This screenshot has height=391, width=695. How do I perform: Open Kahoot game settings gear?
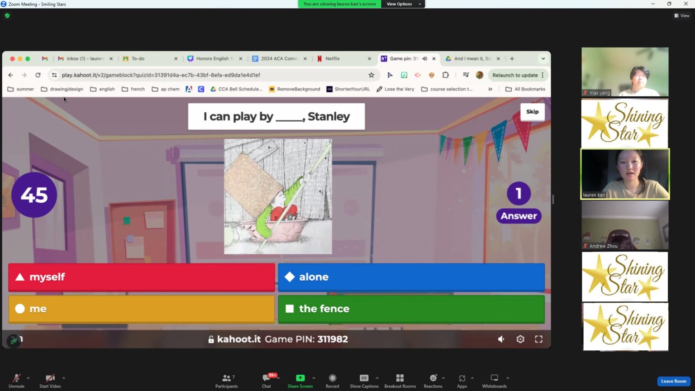tap(520, 339)
